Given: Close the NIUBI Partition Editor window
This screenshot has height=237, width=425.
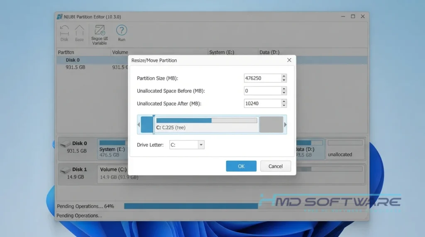Looking at the screenshot, I should tap(363, 17).
